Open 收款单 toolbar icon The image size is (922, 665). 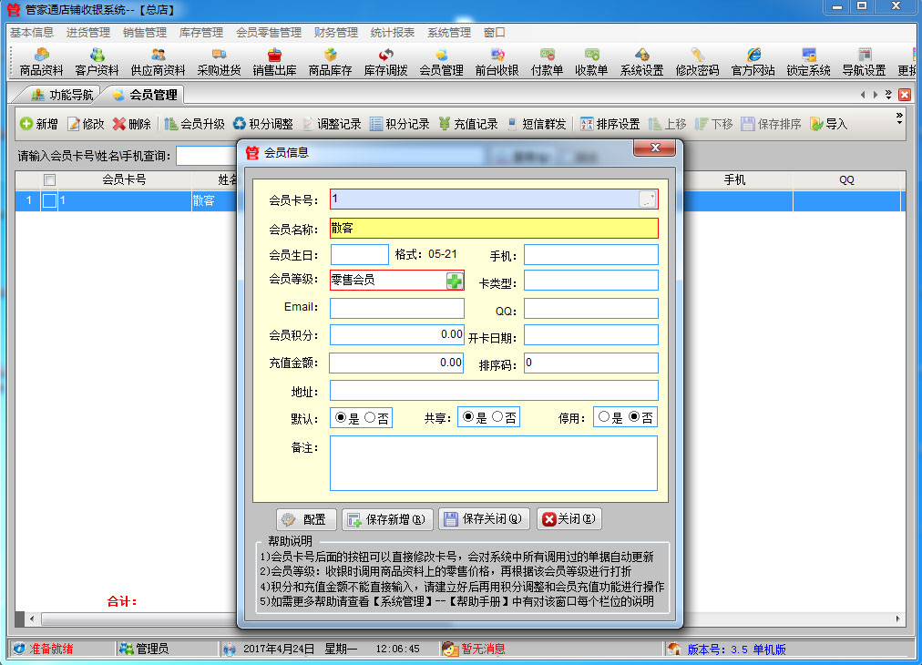pos(591,62)
